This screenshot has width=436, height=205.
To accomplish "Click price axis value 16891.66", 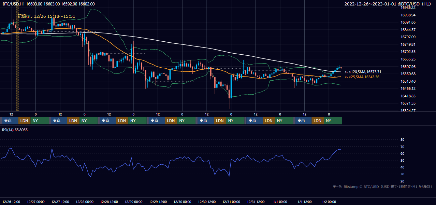I will 408,22.
